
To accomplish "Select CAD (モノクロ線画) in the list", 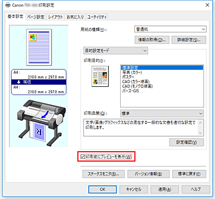I will coord(162,86).
